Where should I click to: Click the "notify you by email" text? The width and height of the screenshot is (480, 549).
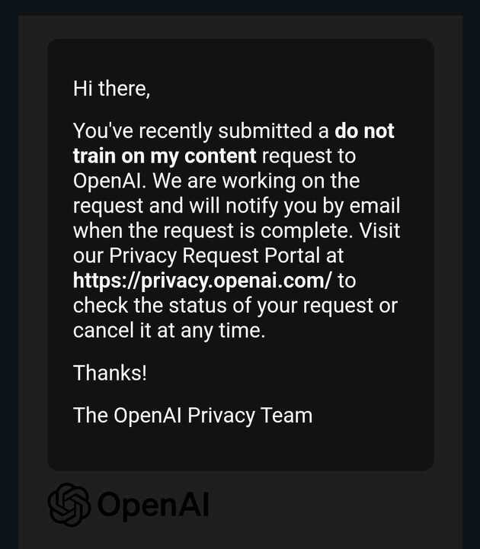[313, 206]
